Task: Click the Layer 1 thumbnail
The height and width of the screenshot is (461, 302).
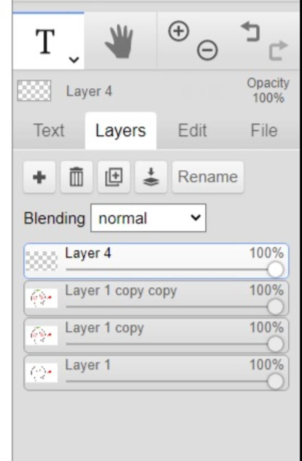Action: (x=41, y=373)
